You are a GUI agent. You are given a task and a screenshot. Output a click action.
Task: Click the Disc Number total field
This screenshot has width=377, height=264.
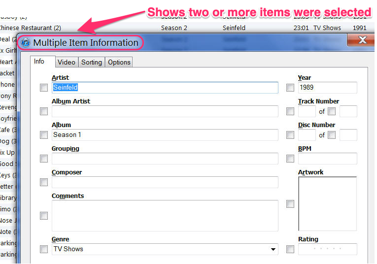[x=348, y=135]
